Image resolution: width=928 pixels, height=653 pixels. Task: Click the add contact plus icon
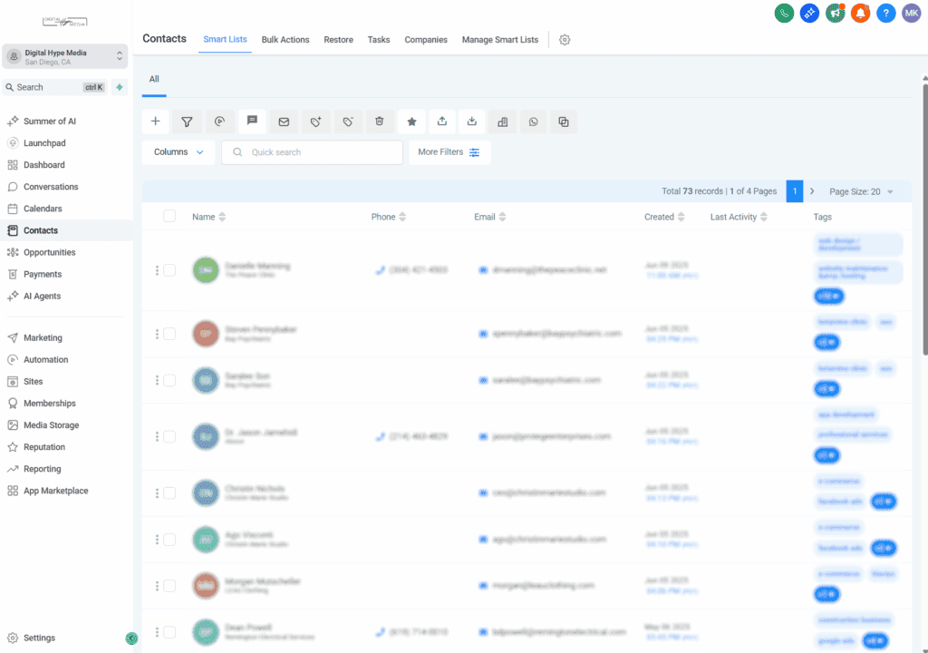[156, 122]
